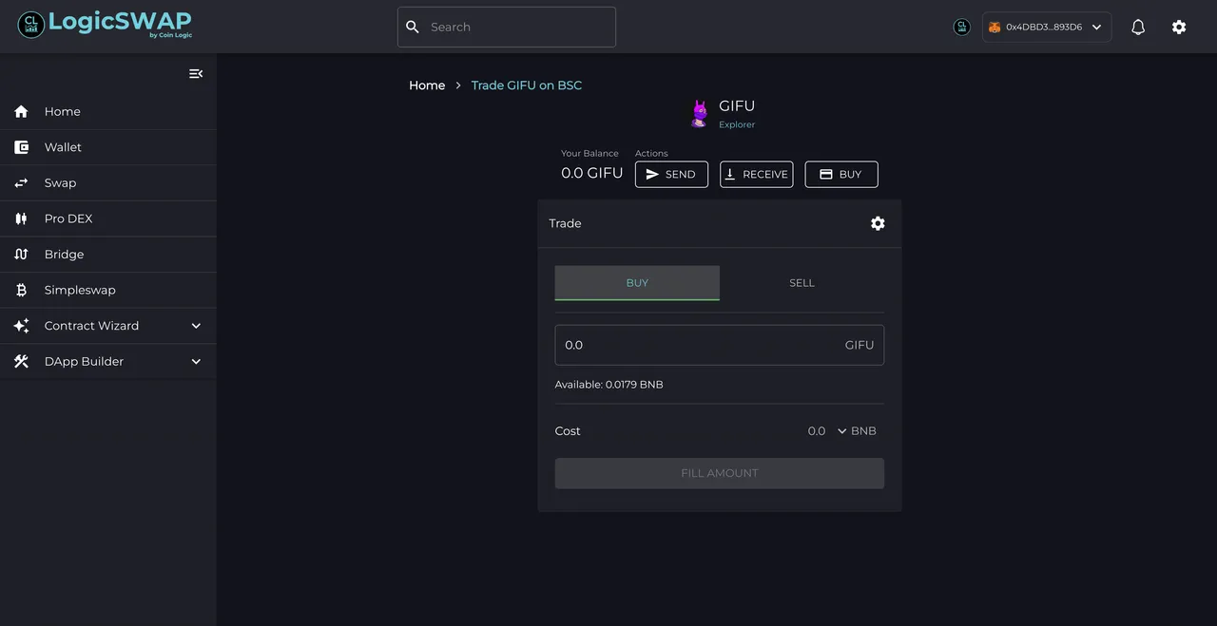Focus the Search input field

pyautogui.click(x=507, y=27)
